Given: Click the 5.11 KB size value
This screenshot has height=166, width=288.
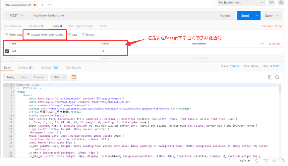Looking at the screenshot, I should click(275, 66).
